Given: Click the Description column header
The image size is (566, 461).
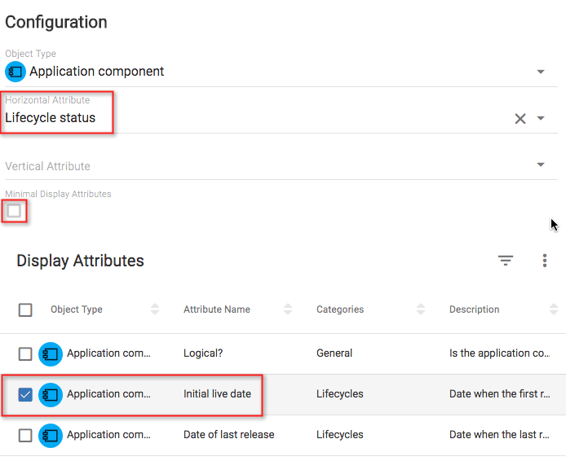Looking at the screenshot, I should (x=475, y=310).
